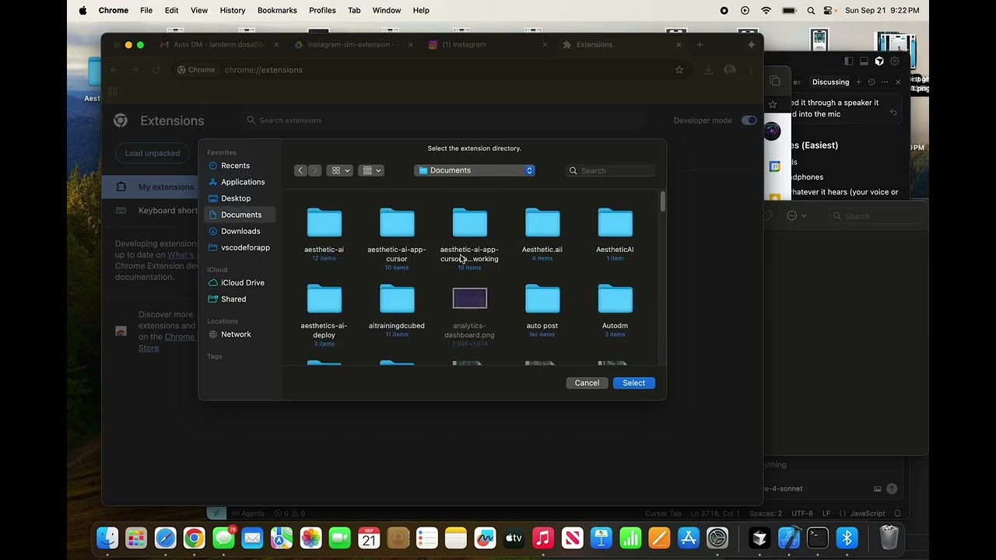Show chat history in Cursor panel
This screenshot has width=996, height=560.
[871, 82]
